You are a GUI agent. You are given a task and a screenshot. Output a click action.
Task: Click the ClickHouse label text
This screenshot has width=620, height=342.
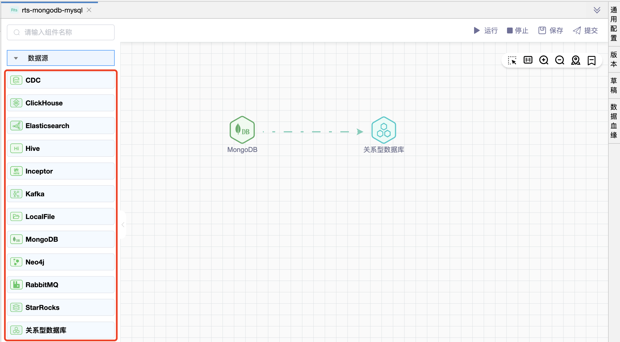pos(44,103)
